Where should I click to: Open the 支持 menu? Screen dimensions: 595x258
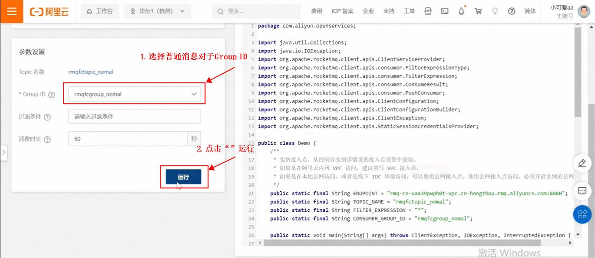point(389,11)
